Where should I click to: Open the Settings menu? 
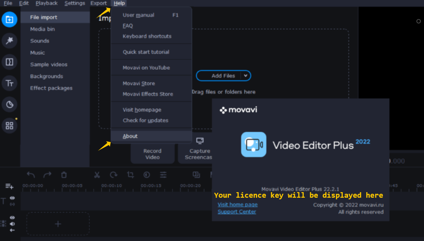pyautogui.click(x=75, y=3)
